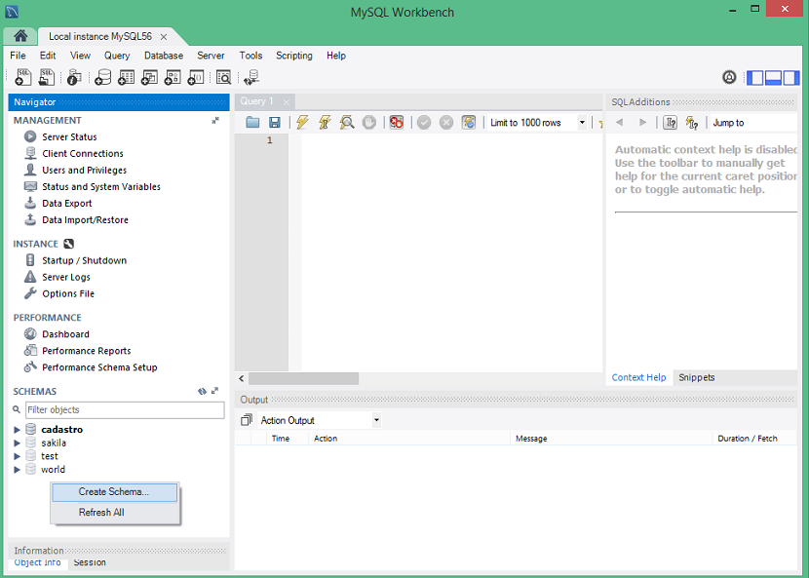
Task: Collapse the Management section arrows
Action: (x=215, y=120)
